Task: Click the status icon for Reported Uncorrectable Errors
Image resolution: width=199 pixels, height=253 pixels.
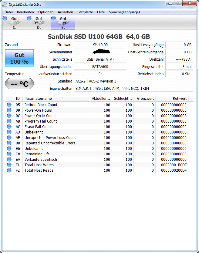Action: (9, 143)
